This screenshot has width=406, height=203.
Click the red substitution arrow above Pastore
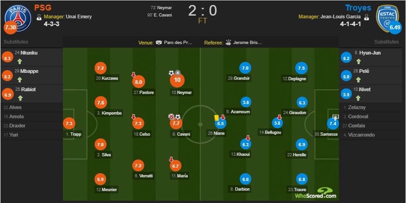(x=134, y=75)
